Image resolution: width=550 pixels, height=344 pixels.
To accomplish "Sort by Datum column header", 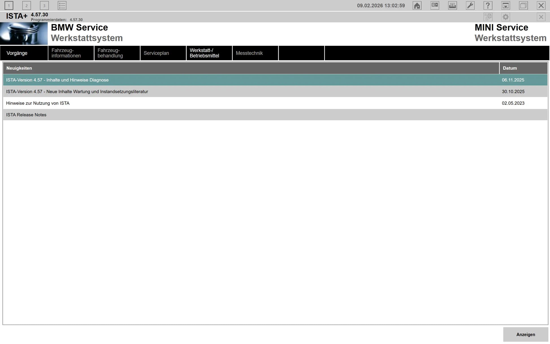I will pyautogui.click(x=510, y=68).
